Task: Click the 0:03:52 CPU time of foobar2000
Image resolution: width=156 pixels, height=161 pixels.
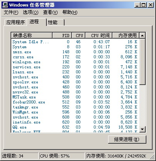Action: 102,102
